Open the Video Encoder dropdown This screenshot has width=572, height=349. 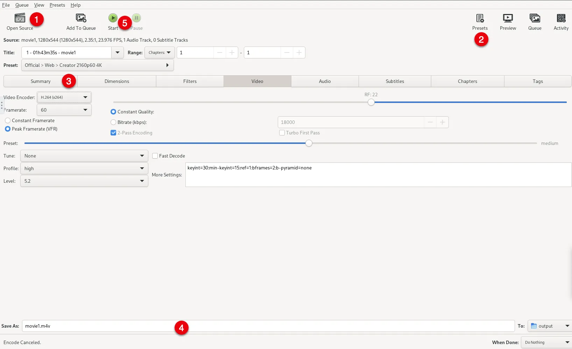point(64,97)
